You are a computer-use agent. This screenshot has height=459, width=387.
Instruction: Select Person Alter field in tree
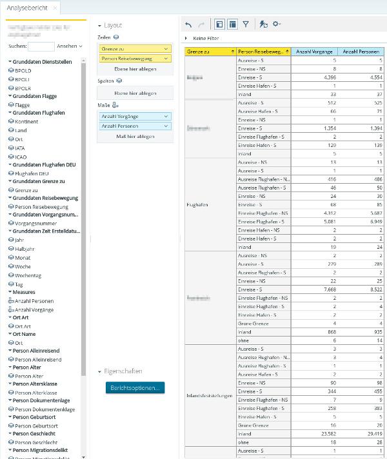(29, 376)
